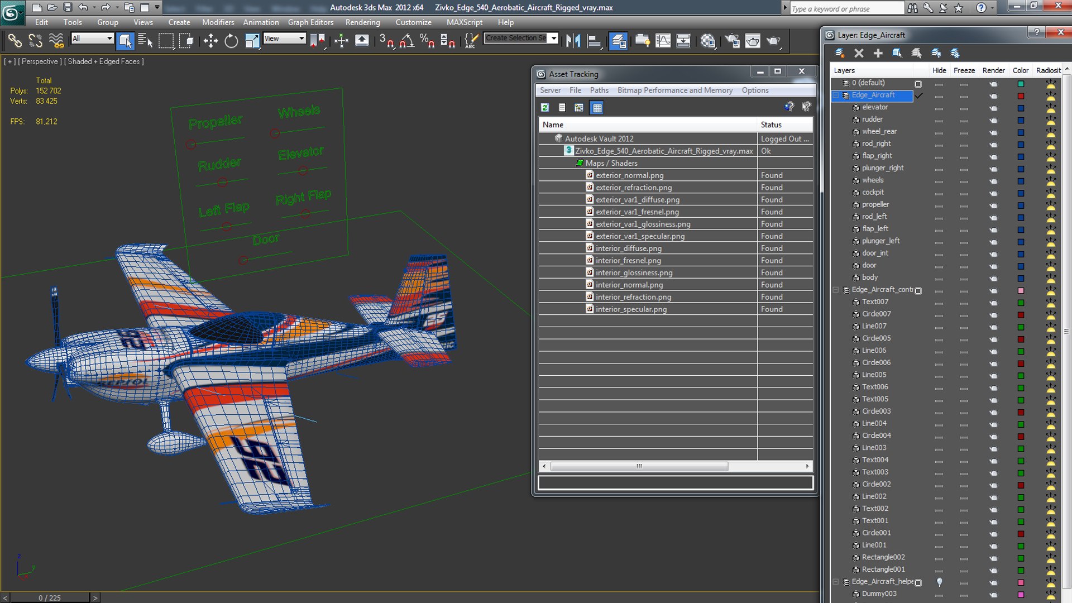Toggle current layer checkmark for Edge_Aircraft
Screen dimensions: 1072x603
918,95
